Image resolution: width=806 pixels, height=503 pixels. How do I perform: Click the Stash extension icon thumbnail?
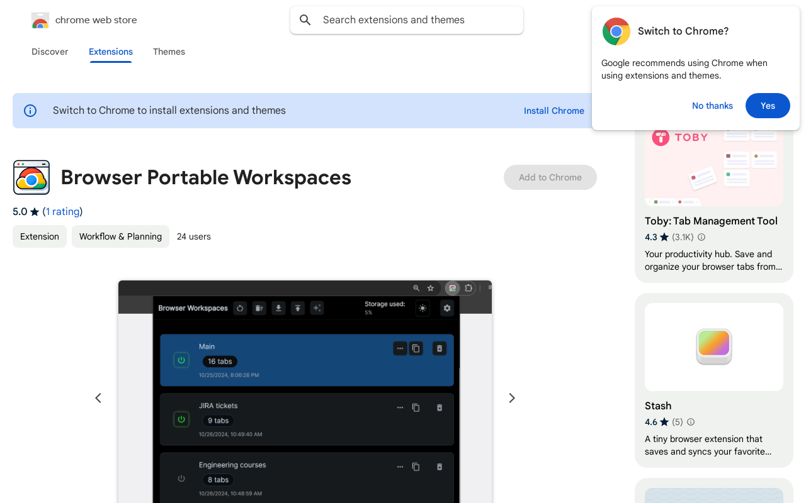[x=713, y=347]
